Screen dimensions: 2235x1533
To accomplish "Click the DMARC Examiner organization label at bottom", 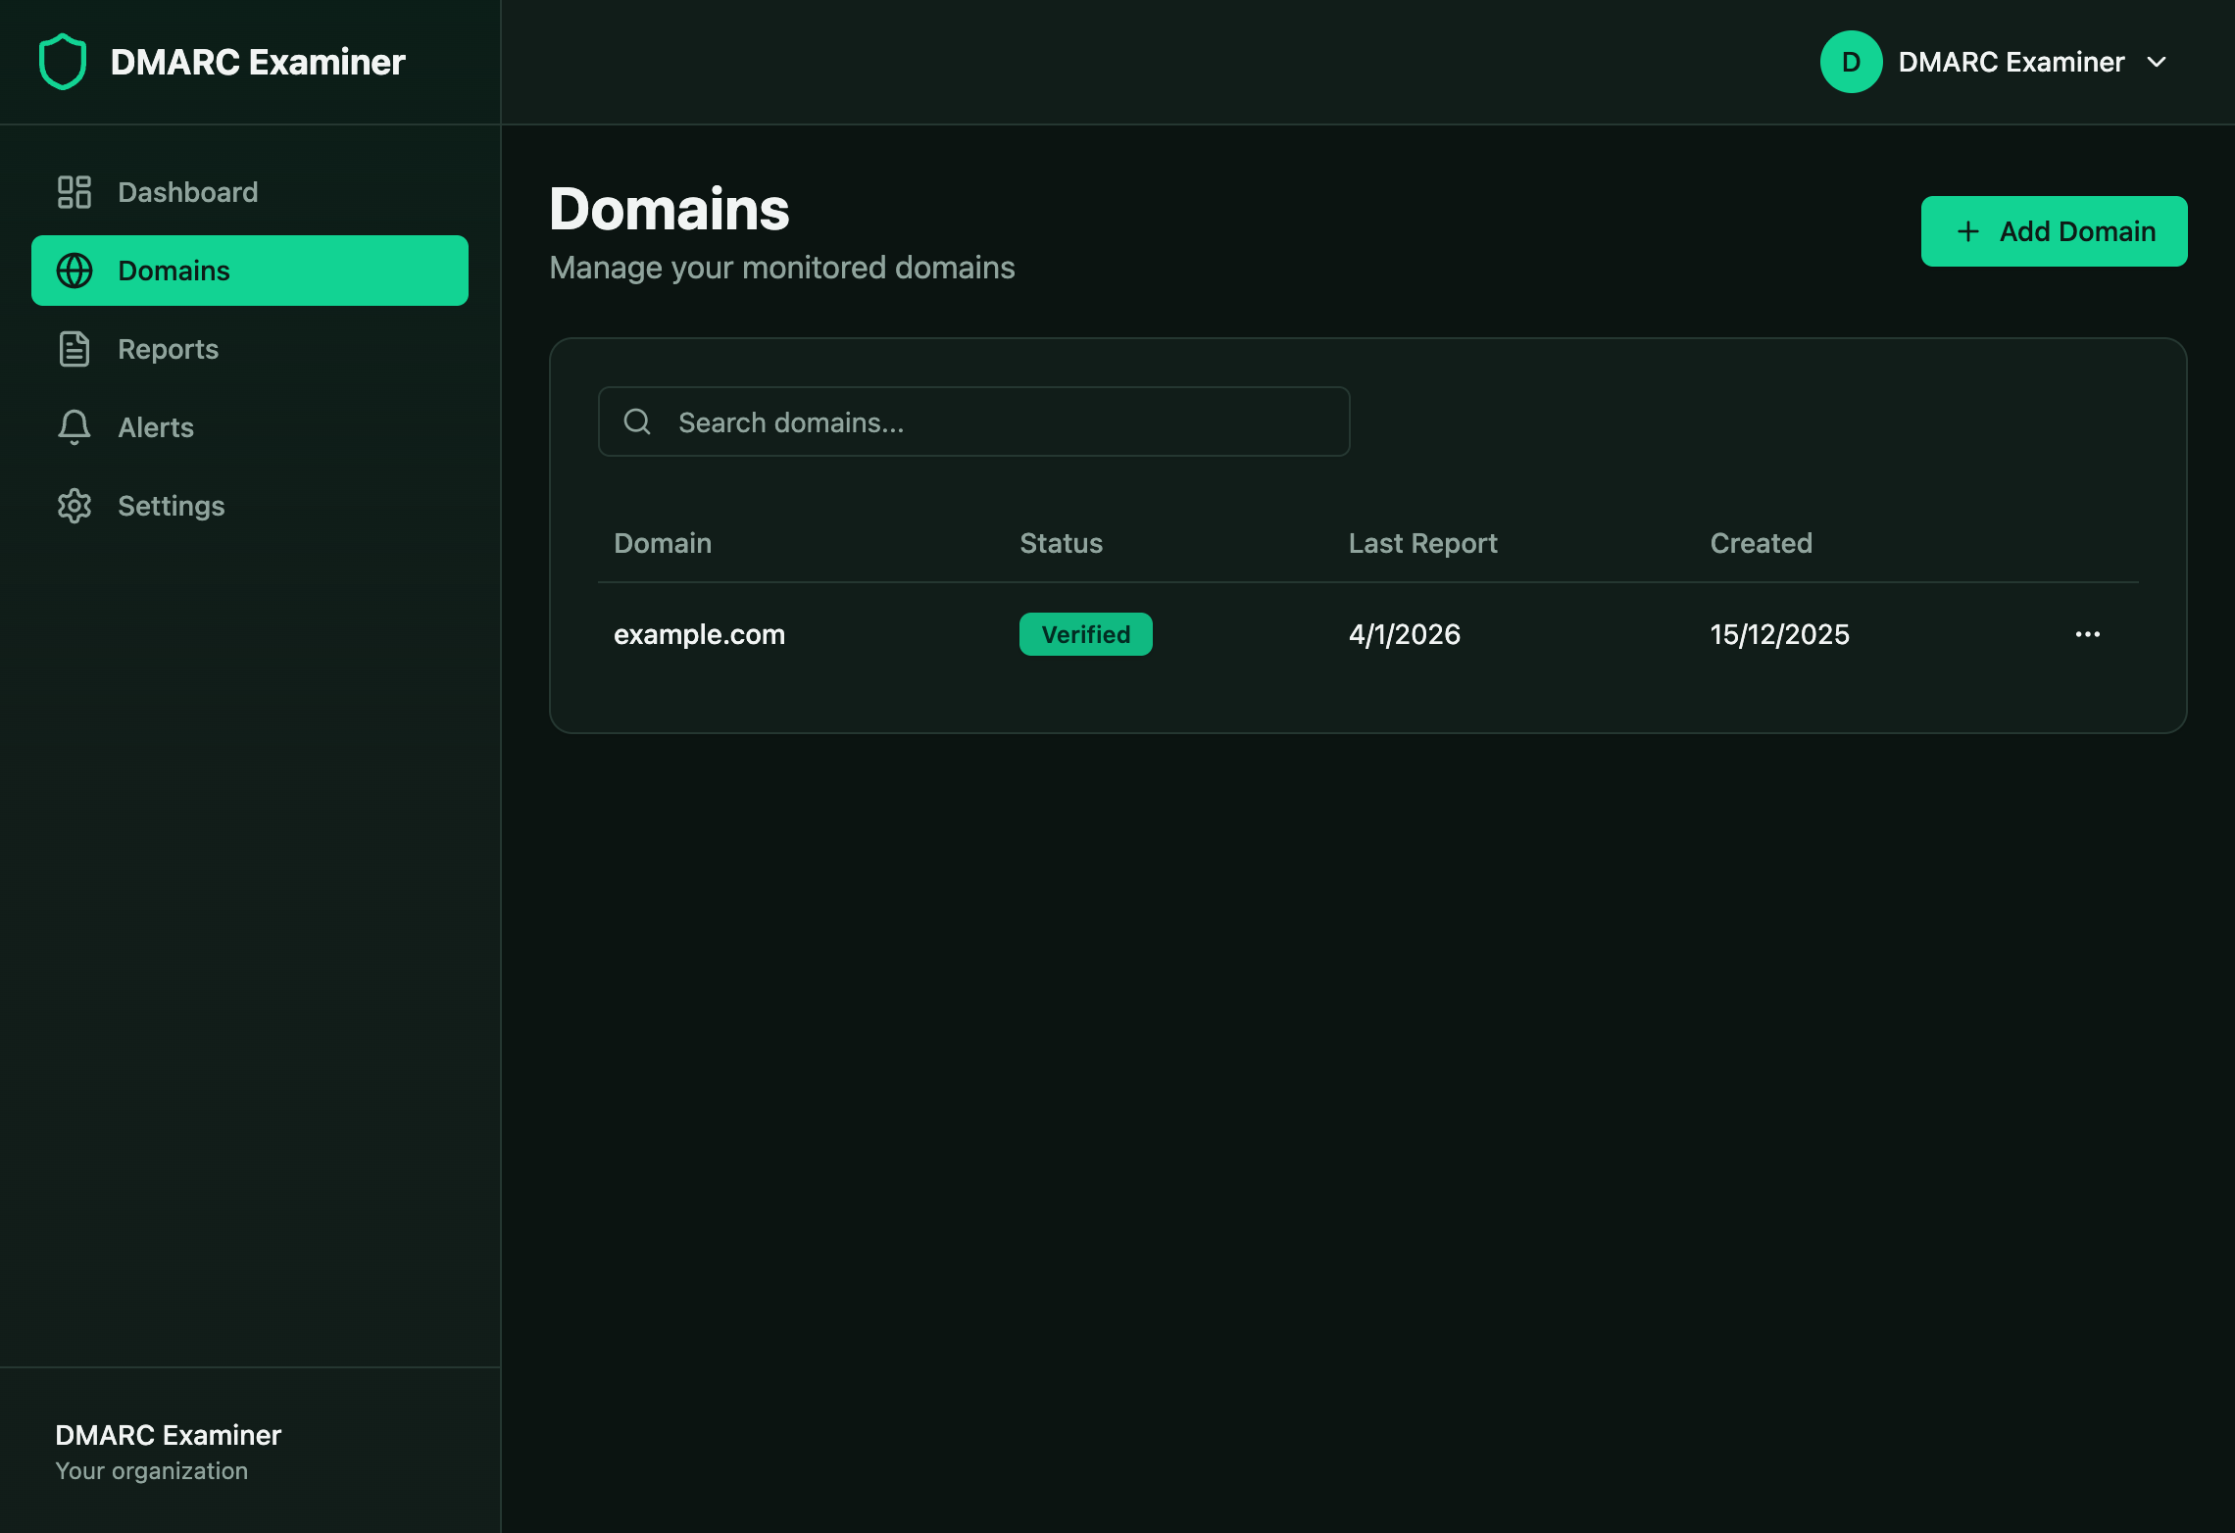I will pos(168,1435).
